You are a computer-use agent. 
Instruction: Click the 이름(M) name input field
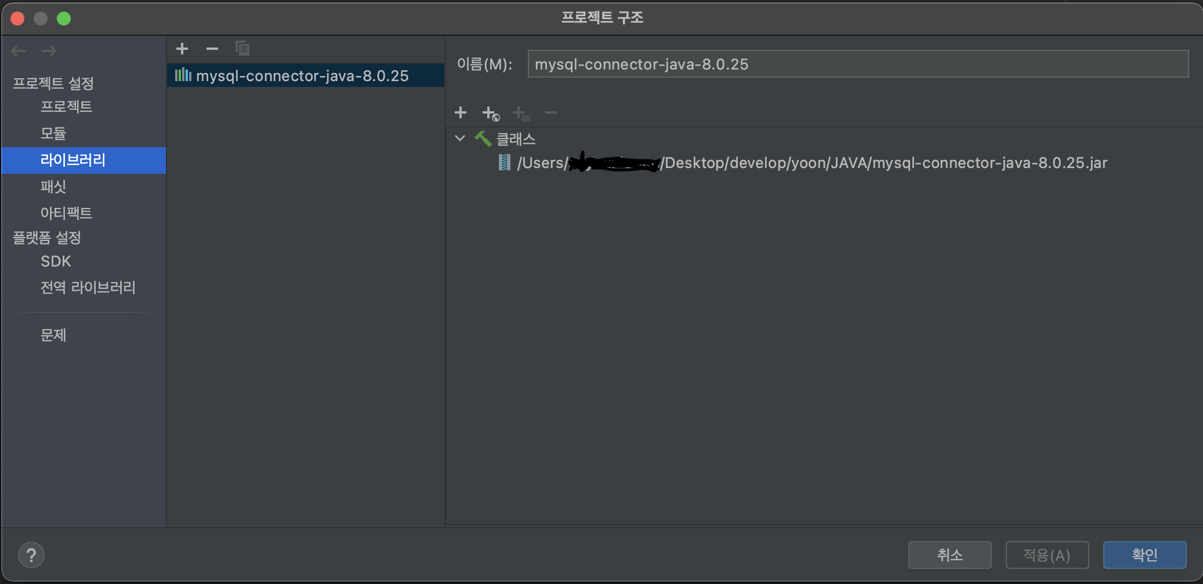tap(858, 64)
